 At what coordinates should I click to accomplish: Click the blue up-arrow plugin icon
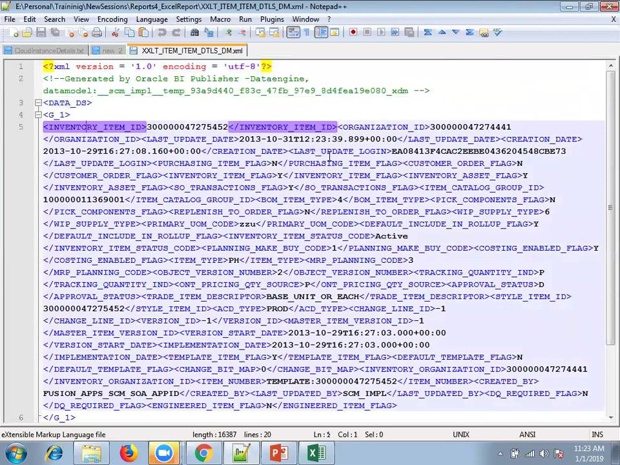point(442,32)
